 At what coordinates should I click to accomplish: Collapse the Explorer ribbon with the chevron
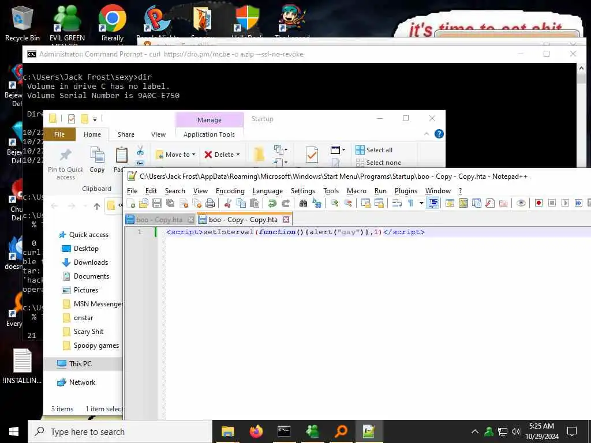(x=427, y=134)
